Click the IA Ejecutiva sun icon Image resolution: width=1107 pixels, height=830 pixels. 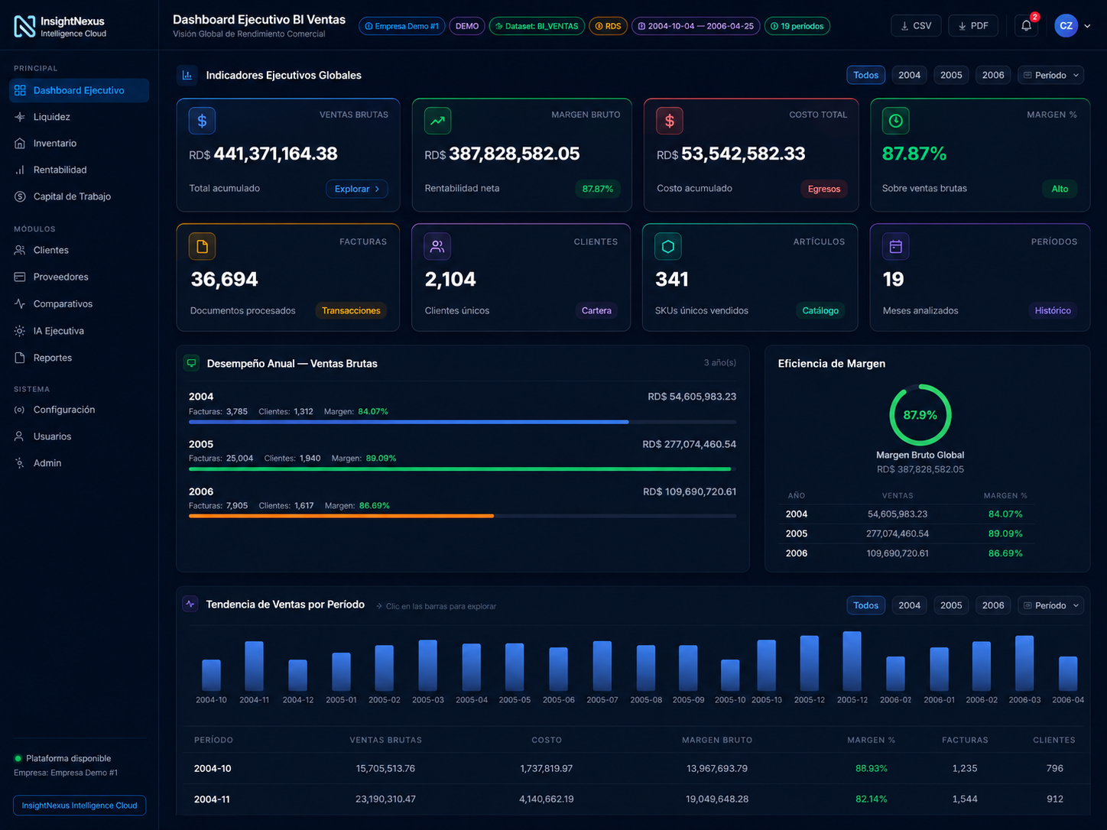pyautogui.click(x=20, y=331)
